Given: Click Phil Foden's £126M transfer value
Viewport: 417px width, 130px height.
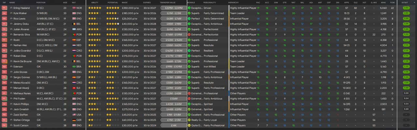Looking at the screenshot, I should (x=174, y=99).
